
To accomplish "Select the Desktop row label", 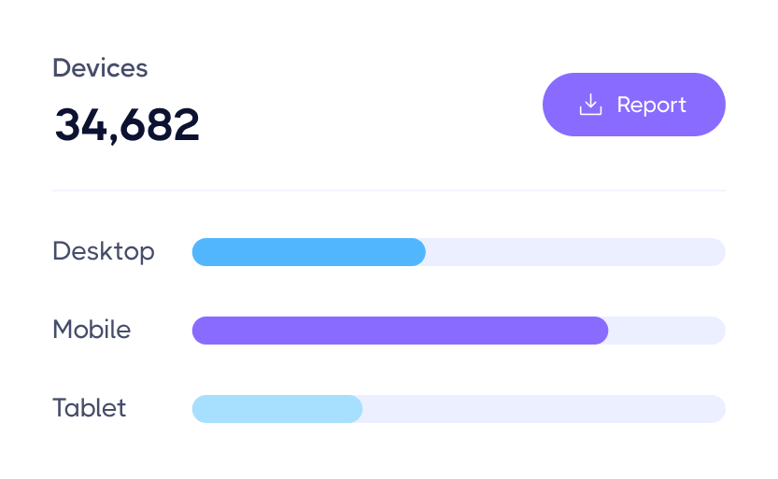I will [x=104, y=251].
